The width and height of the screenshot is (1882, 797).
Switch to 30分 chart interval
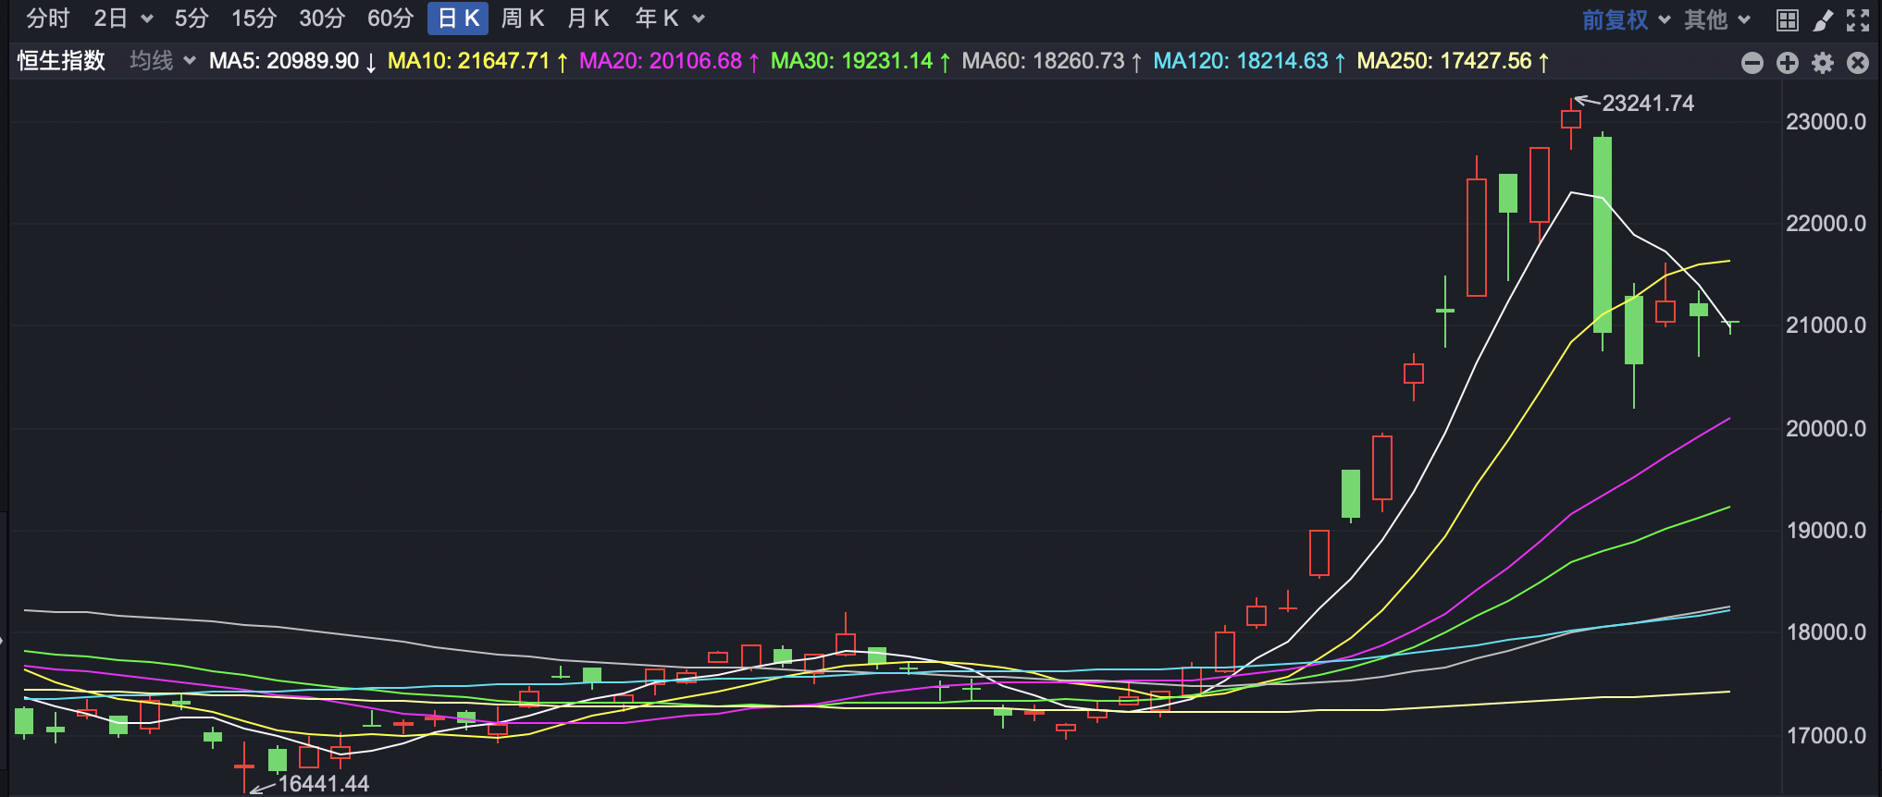tap(322, 18)
